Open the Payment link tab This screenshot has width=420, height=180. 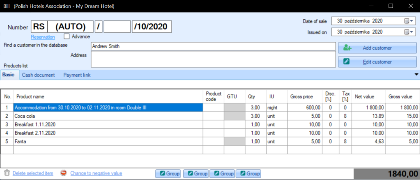77,75
